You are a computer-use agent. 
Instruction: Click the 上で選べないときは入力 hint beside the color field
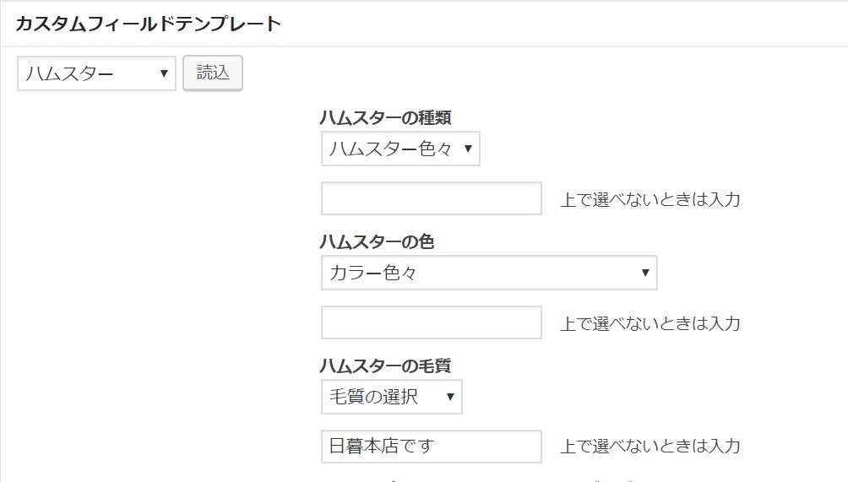650,323
